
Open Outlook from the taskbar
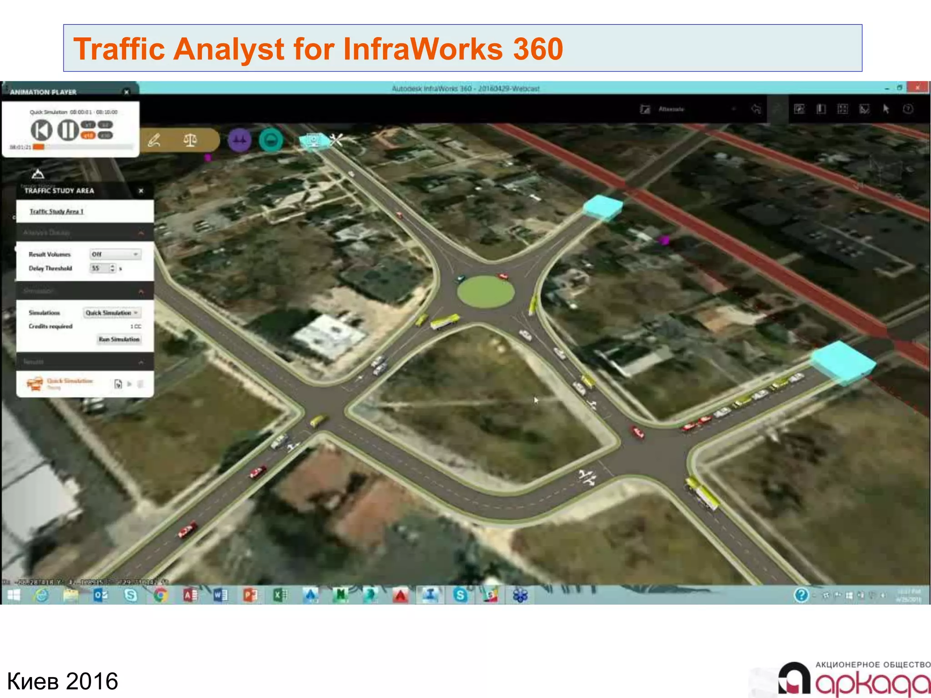tap(100, 595)
